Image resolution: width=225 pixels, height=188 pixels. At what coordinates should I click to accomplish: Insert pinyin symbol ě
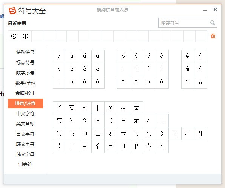[x=85, y=69]
